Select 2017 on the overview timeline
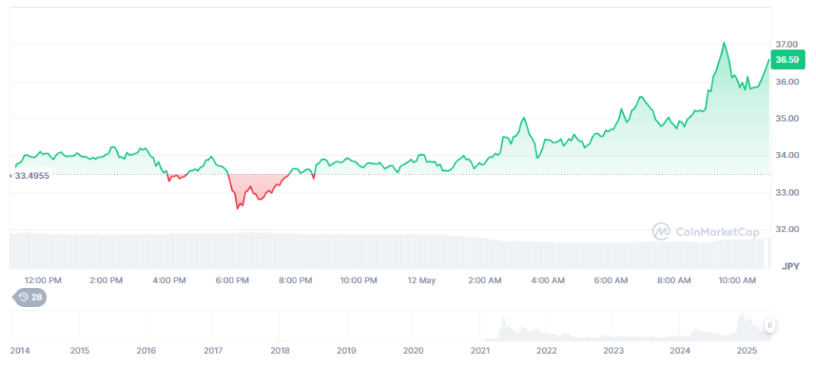Screen dimensions: 816x365 (x=213, y=351)
